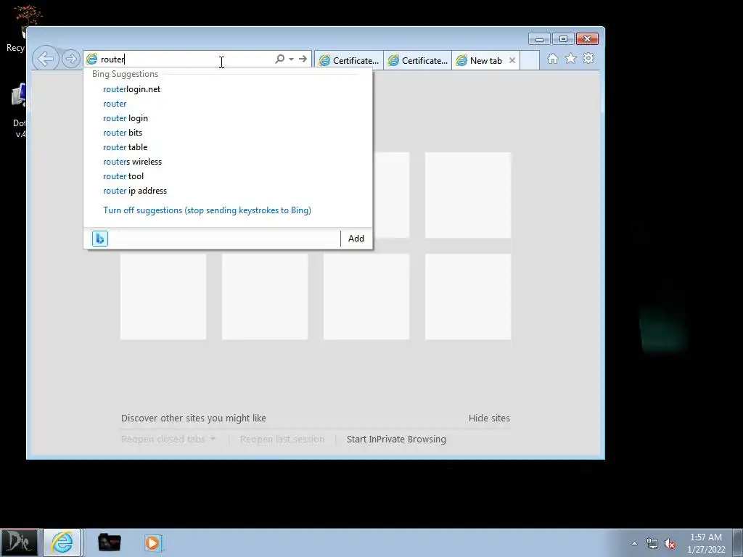Open the file explorer folder taskbar icon
The width and height of the screenshot is (743, 557).
[109, 542]
